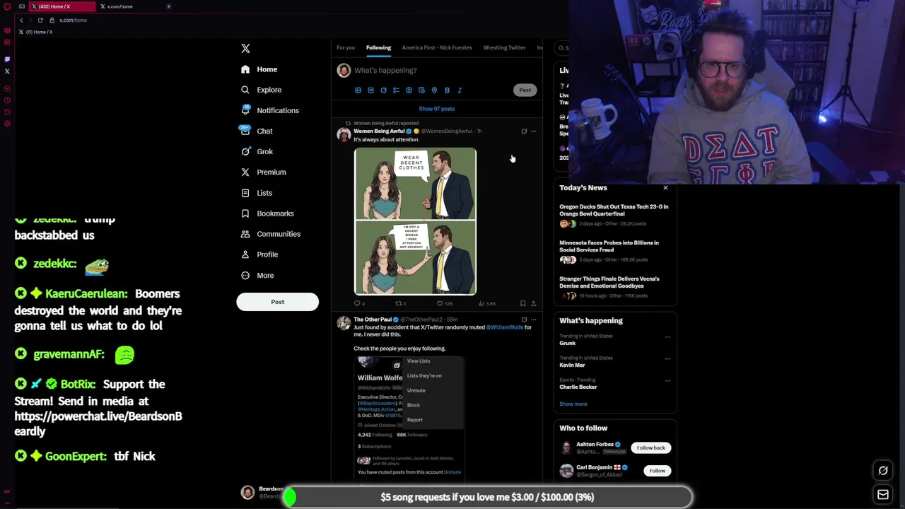The image size is (905, 509).
Task: Open Profile in the X sidebar
Action: [259, 254]
